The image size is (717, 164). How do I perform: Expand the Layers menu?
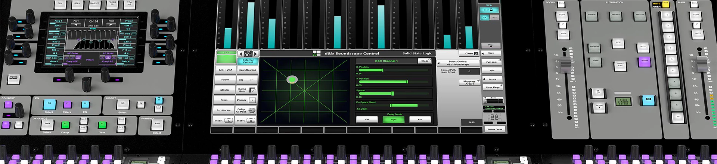pos(492,79)
